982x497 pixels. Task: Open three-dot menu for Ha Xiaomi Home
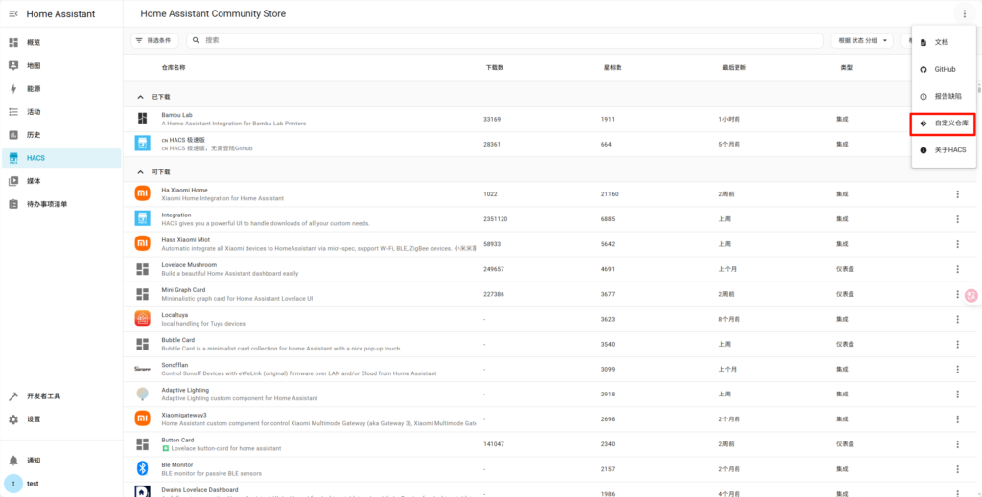tap(957, 194)
